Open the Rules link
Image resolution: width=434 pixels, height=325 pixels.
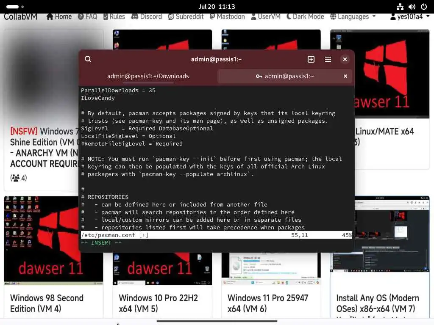coord(114,17)
